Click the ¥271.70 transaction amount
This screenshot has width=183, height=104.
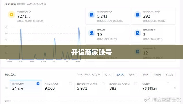coord(24,16)
